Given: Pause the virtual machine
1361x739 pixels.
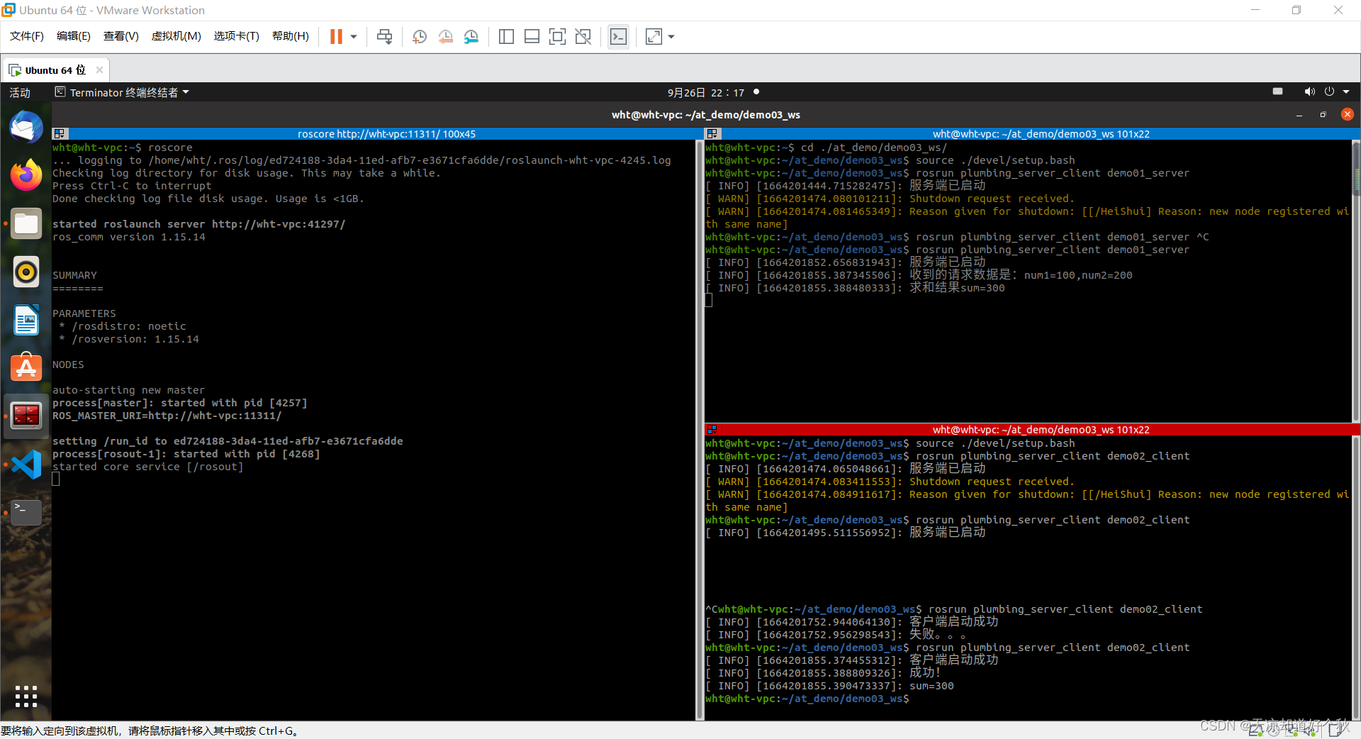Looking at the screenshot, I should point(336,36).
